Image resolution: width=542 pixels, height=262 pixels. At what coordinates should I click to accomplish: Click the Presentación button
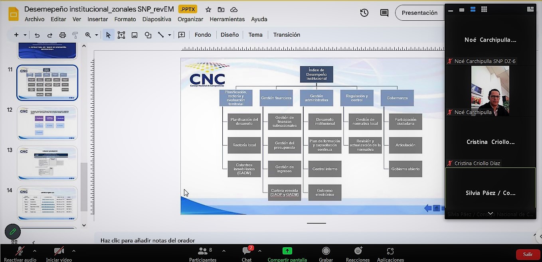419,13
